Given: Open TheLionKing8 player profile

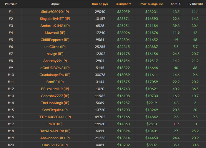Looking at the screenshot, I should tap(55, 103).
